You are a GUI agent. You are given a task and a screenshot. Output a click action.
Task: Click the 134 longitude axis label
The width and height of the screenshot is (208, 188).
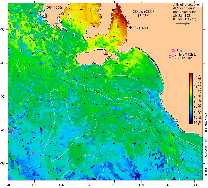[8, 185]
